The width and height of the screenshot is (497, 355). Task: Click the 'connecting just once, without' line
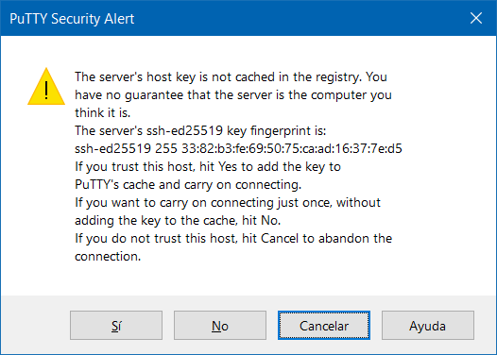coord(228,203)
